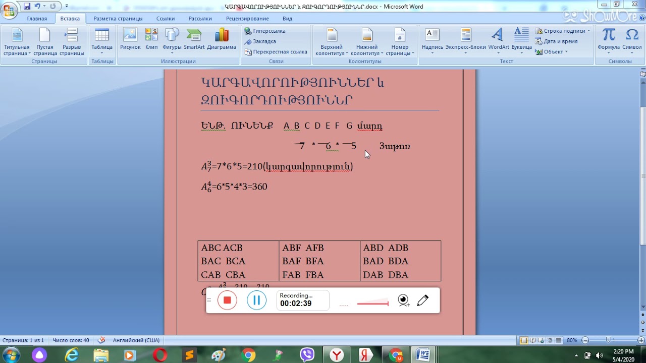The width and height of the screenshot is (646, 363).
Task: Switch to the Рецензирование tab
Action: point(247,19)
